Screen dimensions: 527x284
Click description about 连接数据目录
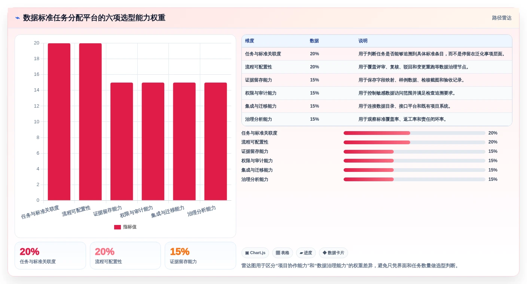(x=405, y=106)
